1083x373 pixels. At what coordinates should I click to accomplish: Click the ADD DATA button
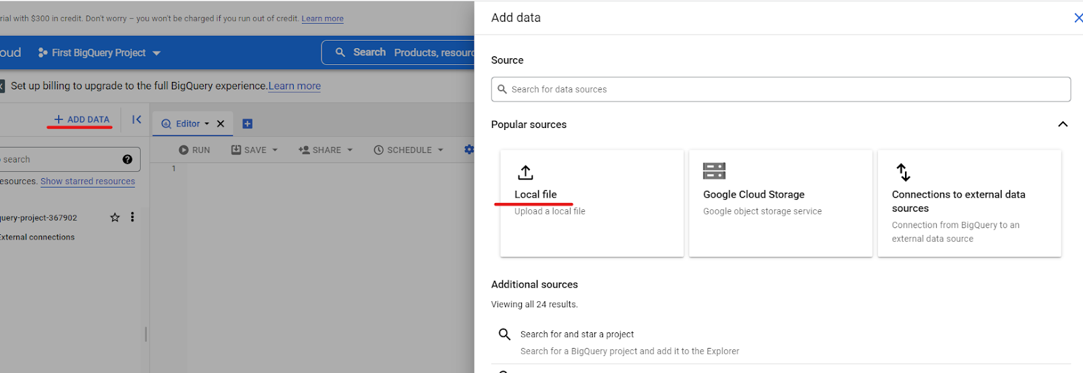[x=82, y=120]
